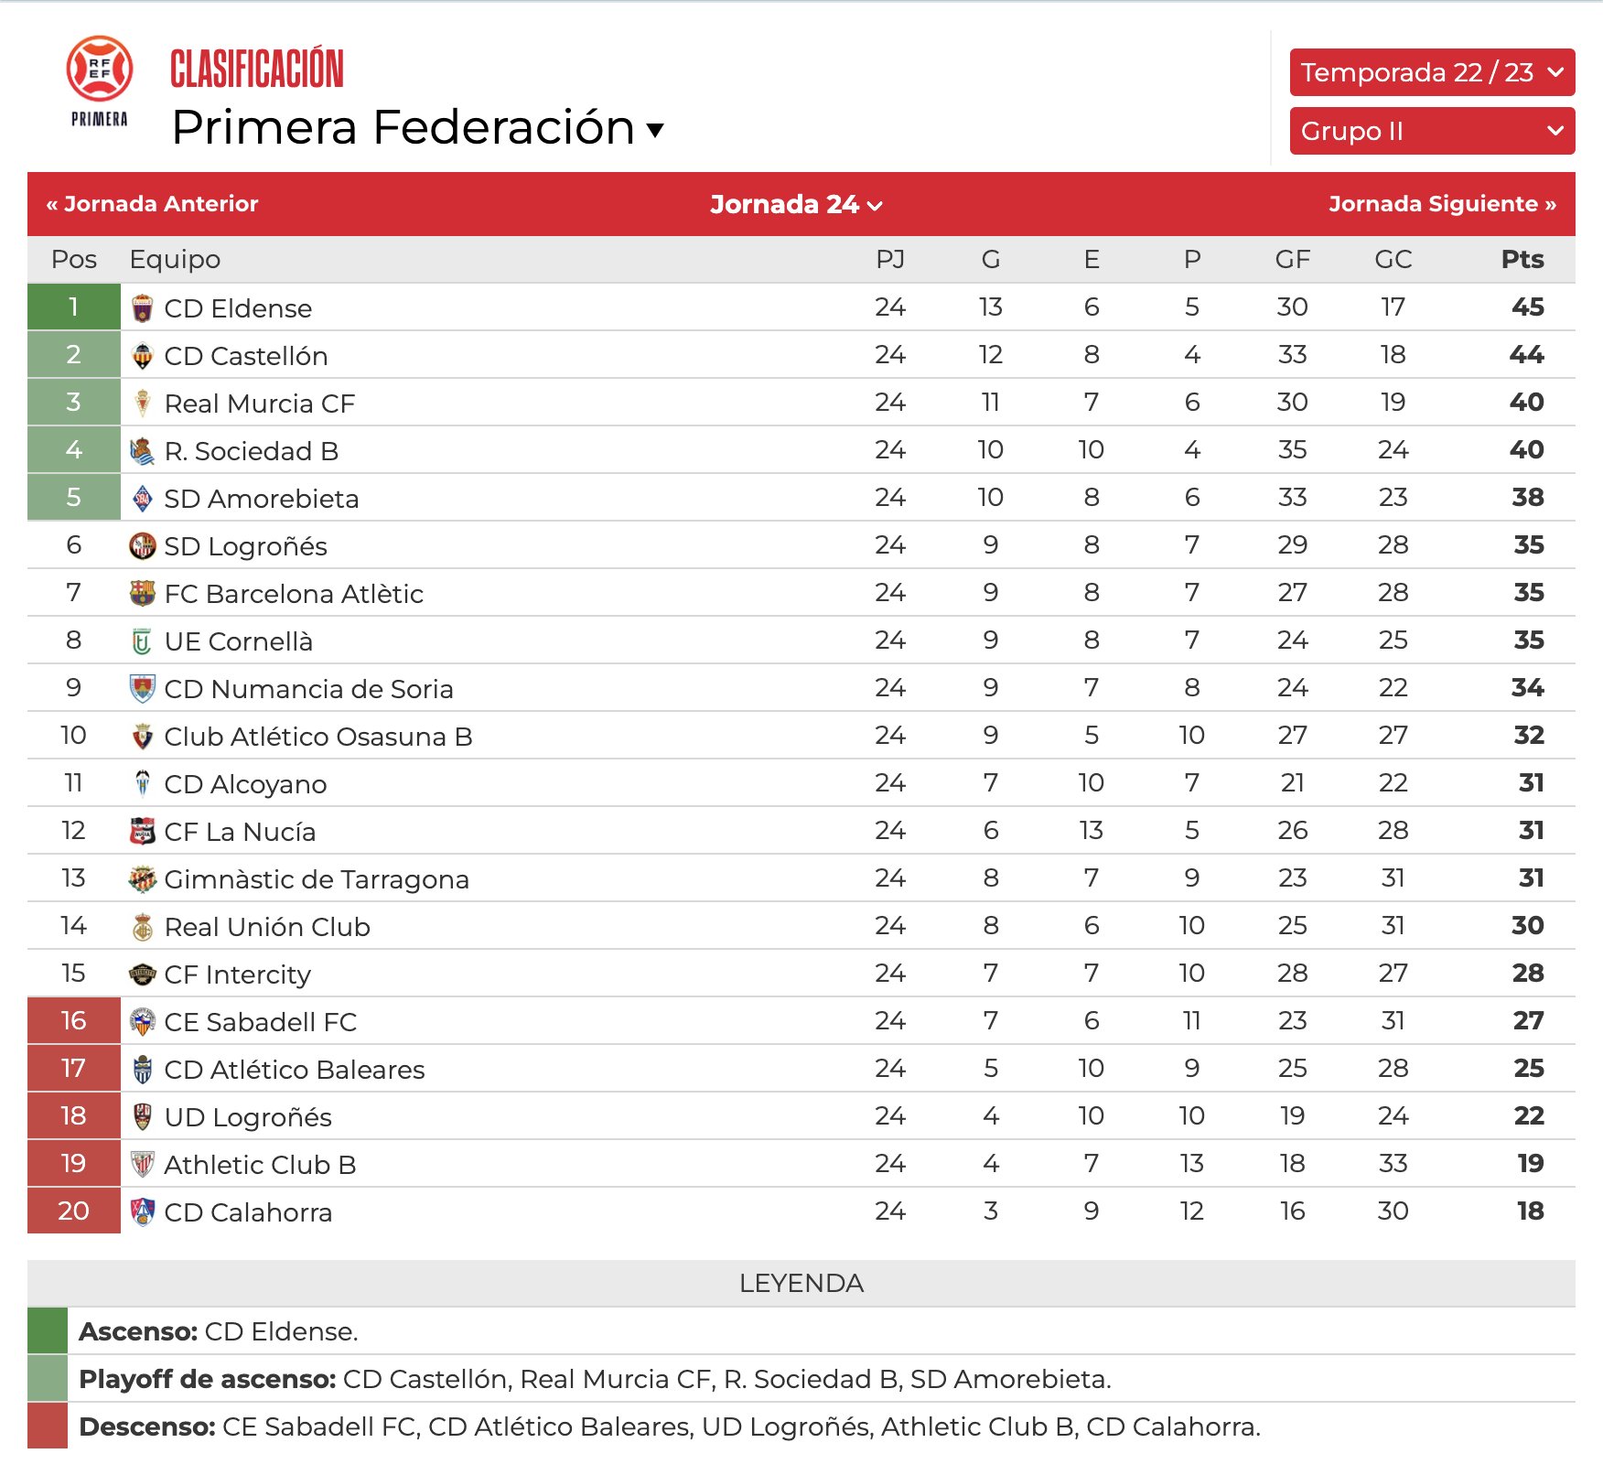Screen dimensions: 1603x1475
Task: Click the RFEF Primera logo
Action: click(x=100, y=82)
